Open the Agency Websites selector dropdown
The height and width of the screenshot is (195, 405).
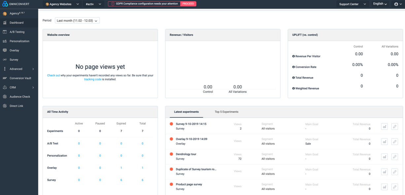click(x=62, y=4)
